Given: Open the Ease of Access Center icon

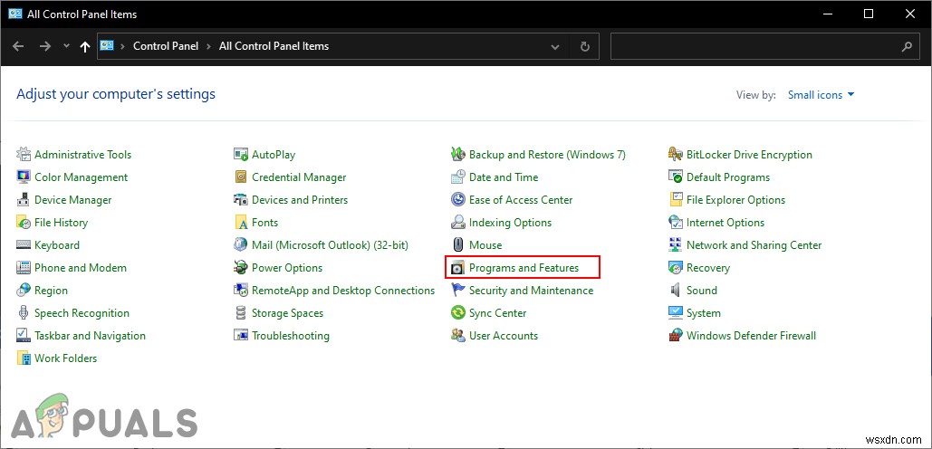Looking at the screenshot, I should point(457,199).
